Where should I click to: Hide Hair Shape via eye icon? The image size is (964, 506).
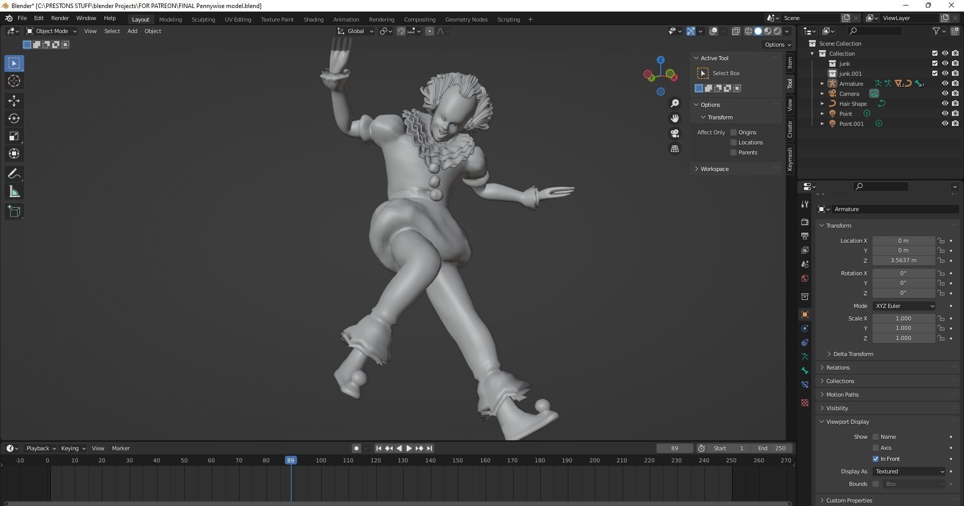click(945, 104)
